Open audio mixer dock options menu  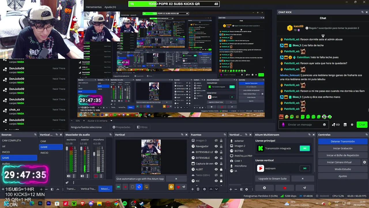(74, 183)
